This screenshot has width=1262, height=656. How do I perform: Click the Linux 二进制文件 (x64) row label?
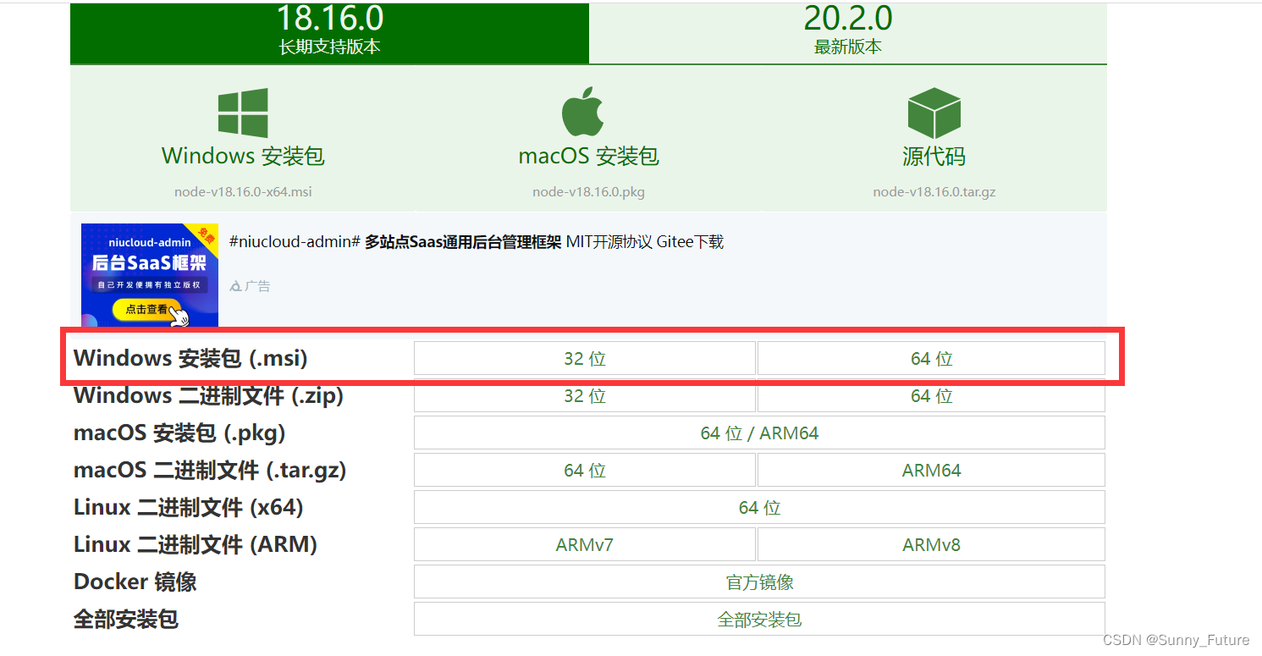click(x=188, y=508)
